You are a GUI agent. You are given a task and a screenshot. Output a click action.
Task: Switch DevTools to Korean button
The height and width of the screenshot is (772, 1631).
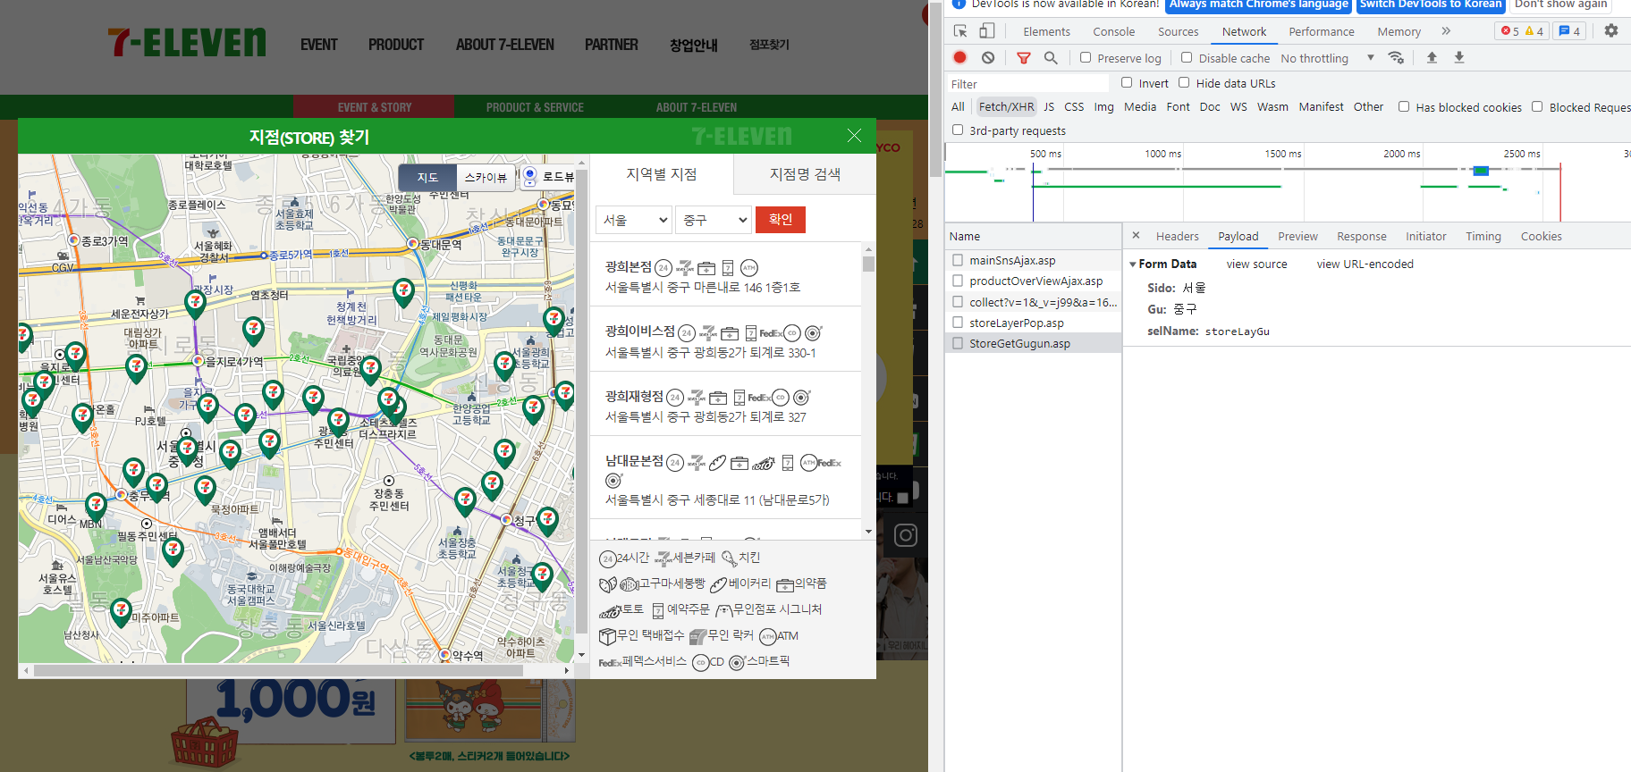1431,4
